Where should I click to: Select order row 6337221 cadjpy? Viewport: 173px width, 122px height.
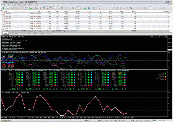(x=86, y=29)
